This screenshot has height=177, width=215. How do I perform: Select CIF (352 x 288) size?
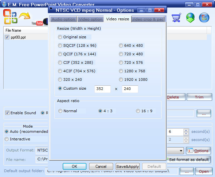tap(60, 62)
